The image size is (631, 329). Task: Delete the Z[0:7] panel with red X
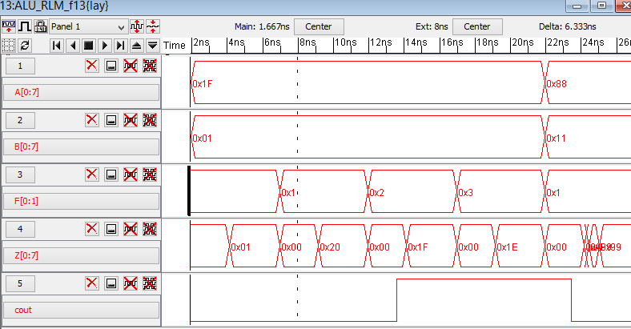coord(92,229)
